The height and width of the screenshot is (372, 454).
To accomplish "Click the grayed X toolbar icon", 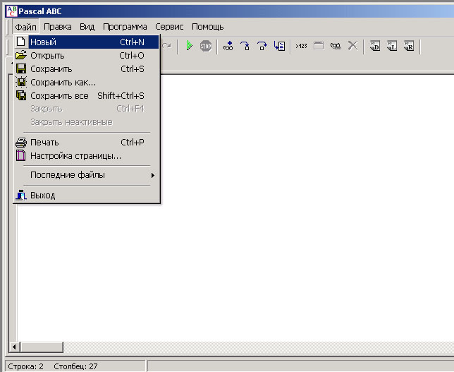I will tap(352, 45).
